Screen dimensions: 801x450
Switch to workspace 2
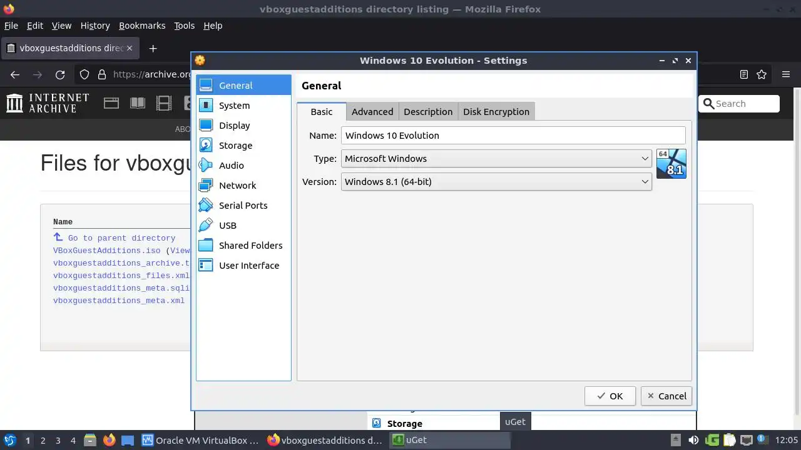click(43, 441)
